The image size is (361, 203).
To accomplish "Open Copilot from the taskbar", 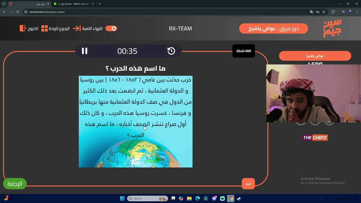I will coord(181,198).
